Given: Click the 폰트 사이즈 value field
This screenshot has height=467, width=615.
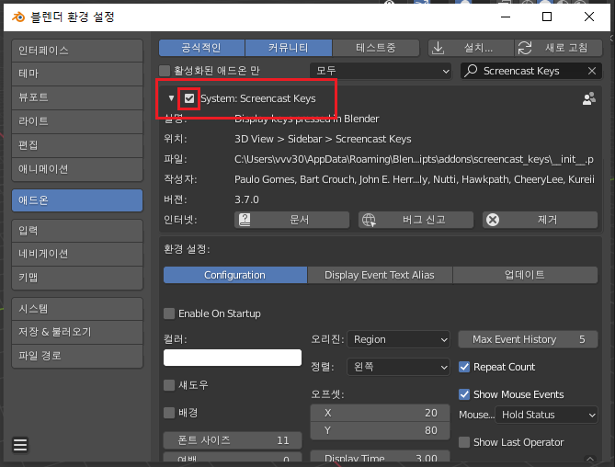Looking at the screenshot, I should coord(233,440).
